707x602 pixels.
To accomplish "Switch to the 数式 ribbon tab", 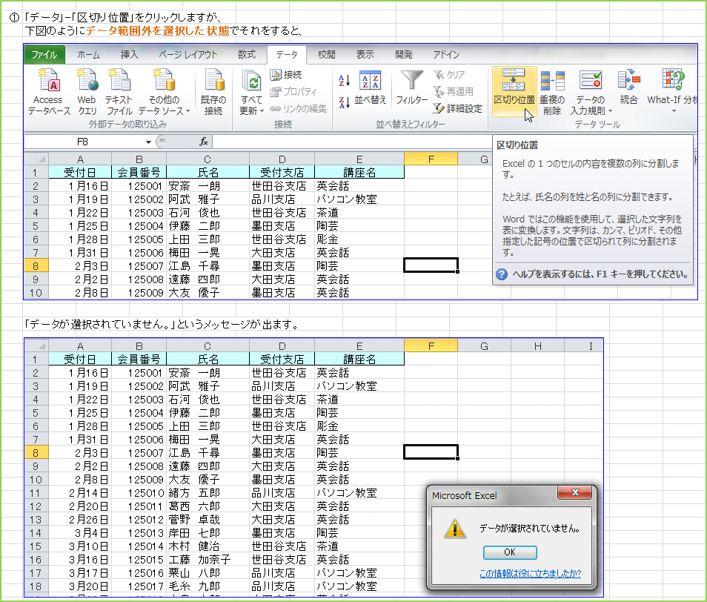I will (246, 54).
